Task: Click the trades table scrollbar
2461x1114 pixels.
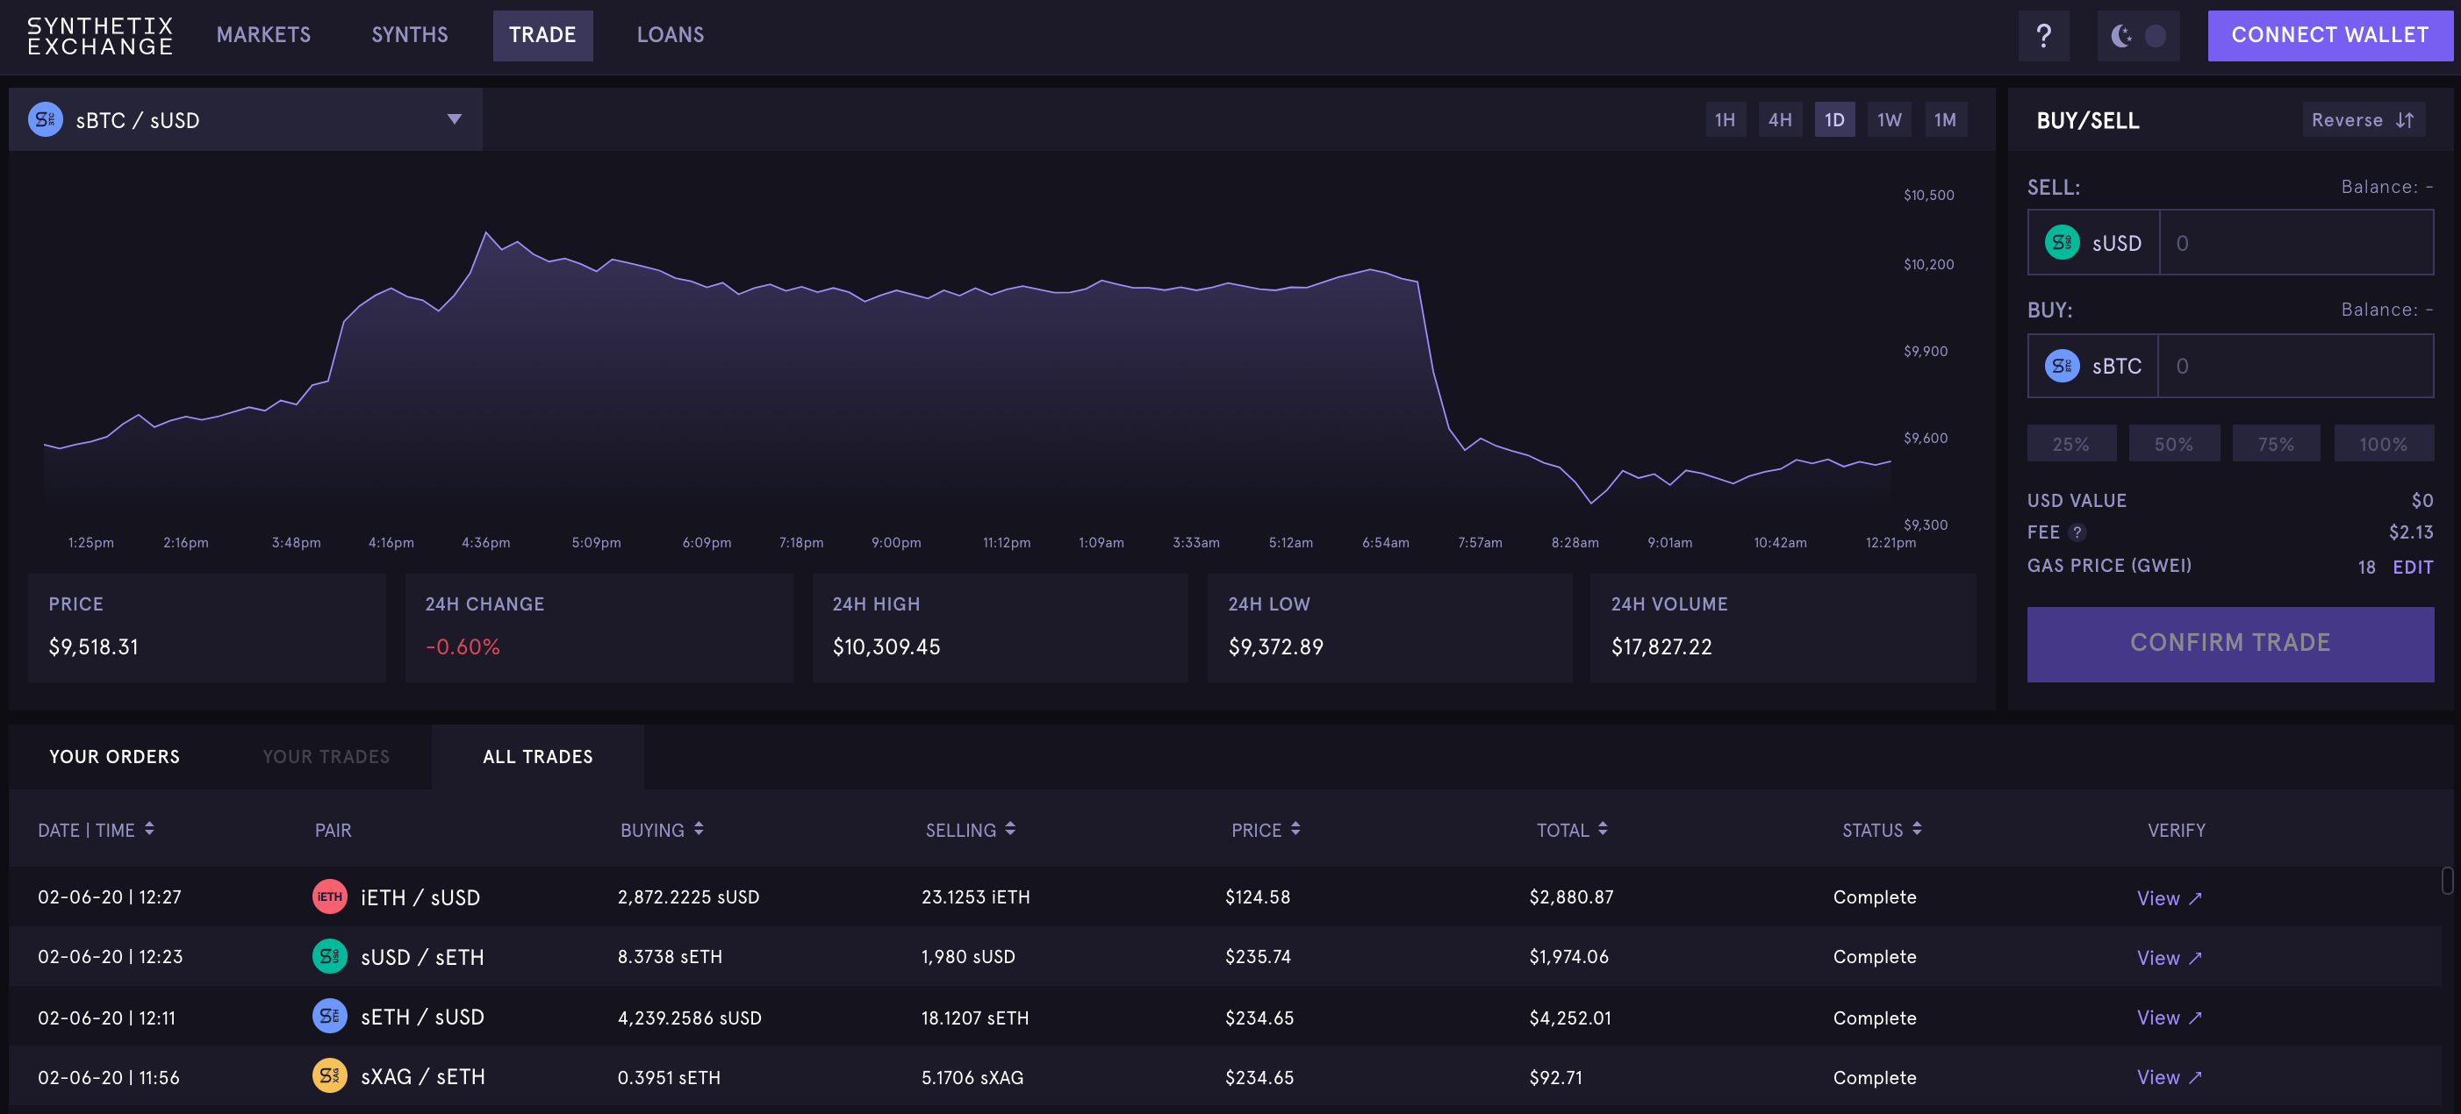Action: pos(2447,880)
